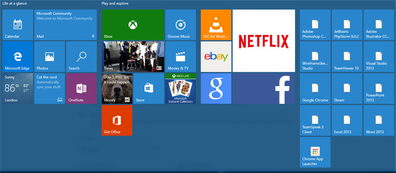This screenshot has width=396, height=173.
Task: Open the Cut the cord tile
Action: coord(49,89)
